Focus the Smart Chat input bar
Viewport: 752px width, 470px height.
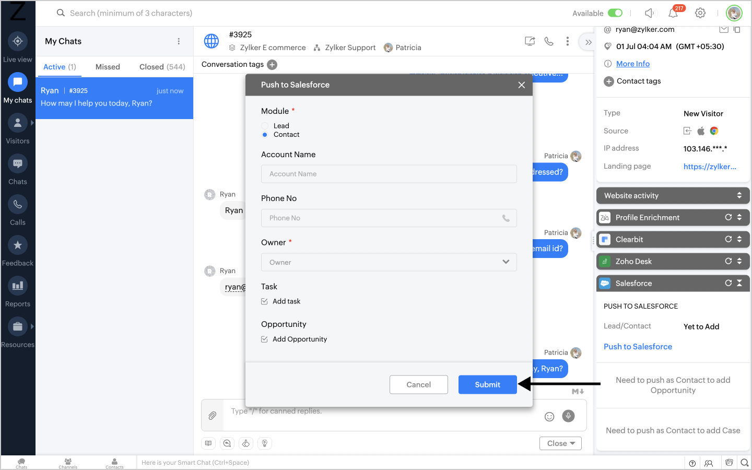tap(410, 463)
